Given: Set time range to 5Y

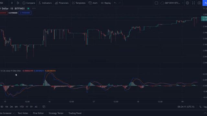Looking at the screenshot, I should click(x=31, y=107).
